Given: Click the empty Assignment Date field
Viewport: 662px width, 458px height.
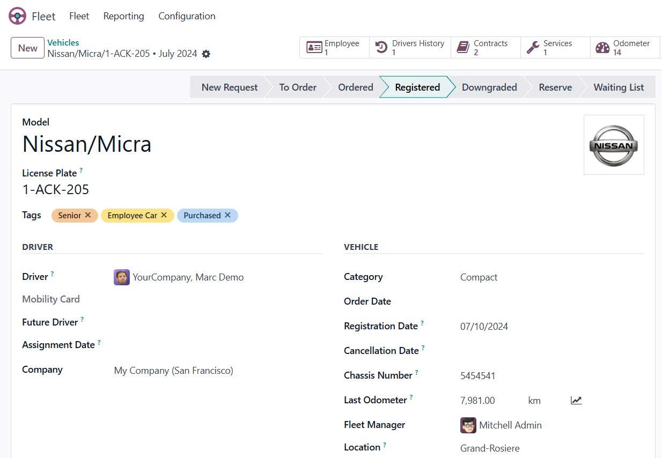Looking at the screenshot, I should [x=217, y=345].
